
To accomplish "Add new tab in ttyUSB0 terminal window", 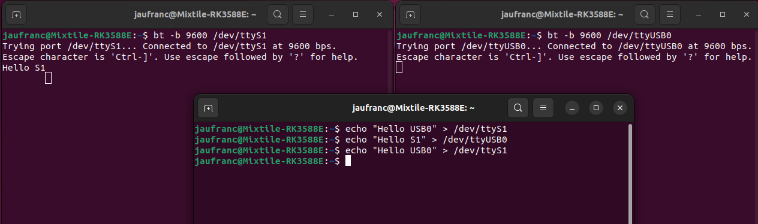I will click(410, 14).
